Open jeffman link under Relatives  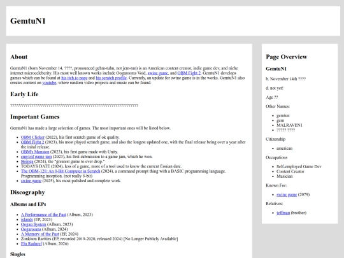[x=283, y=213]
